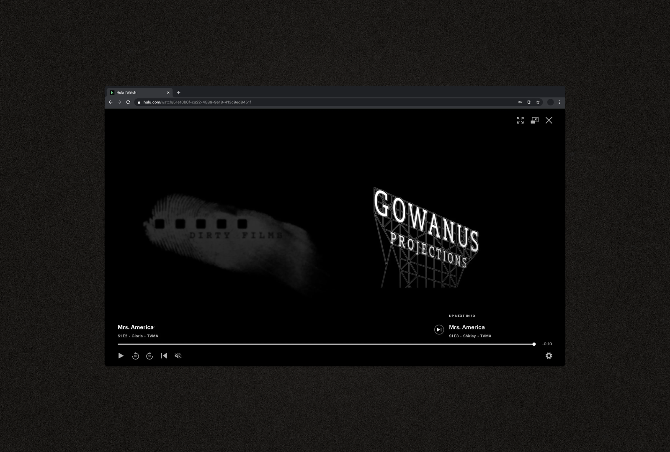Viewport: 670px width, 452px height.
Task: Open player settings gear
Action: 549,356
